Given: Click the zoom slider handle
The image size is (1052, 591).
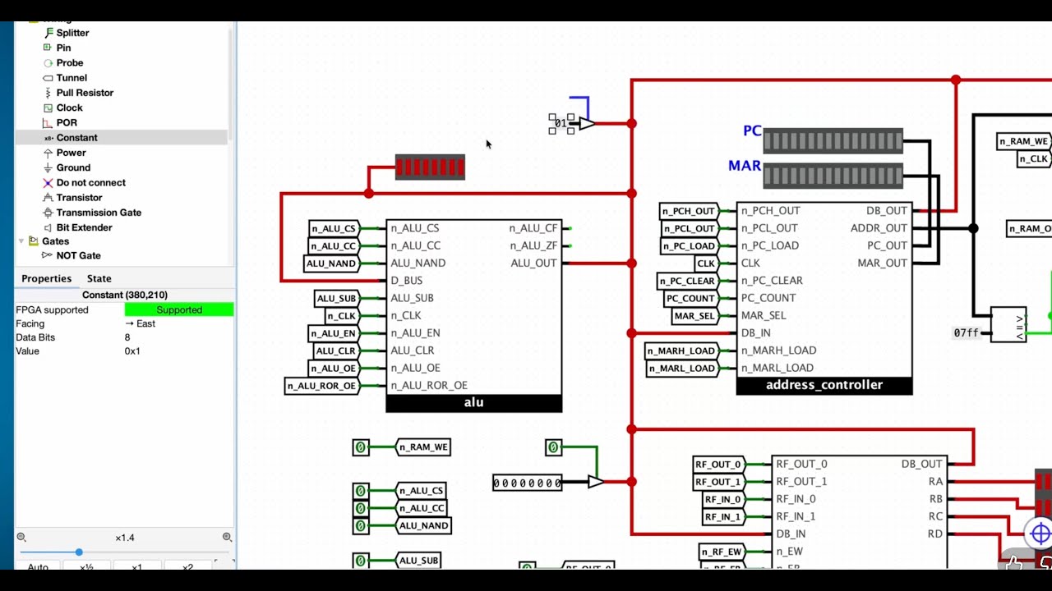Looking at the screenshot, I should [x=79, y=552].
